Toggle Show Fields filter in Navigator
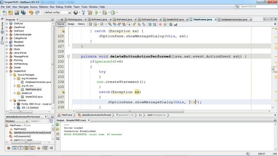The image size is (278, 156). [x=14, y=148]
